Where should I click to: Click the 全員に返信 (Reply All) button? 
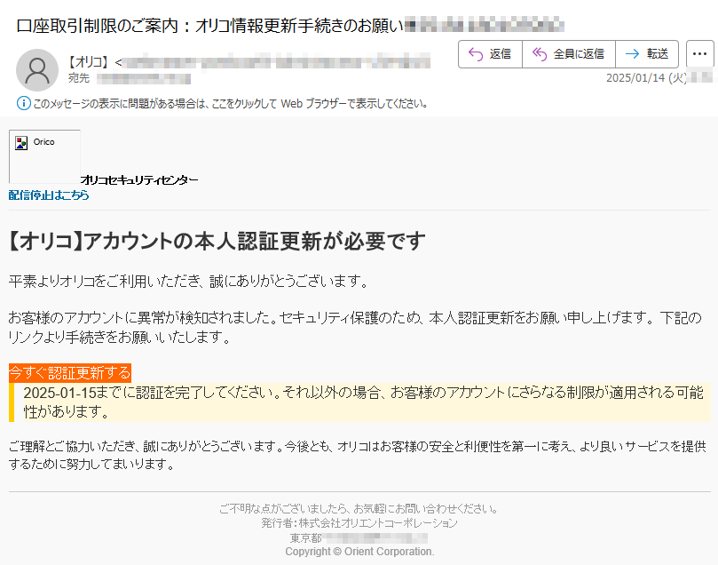(569, 54)
